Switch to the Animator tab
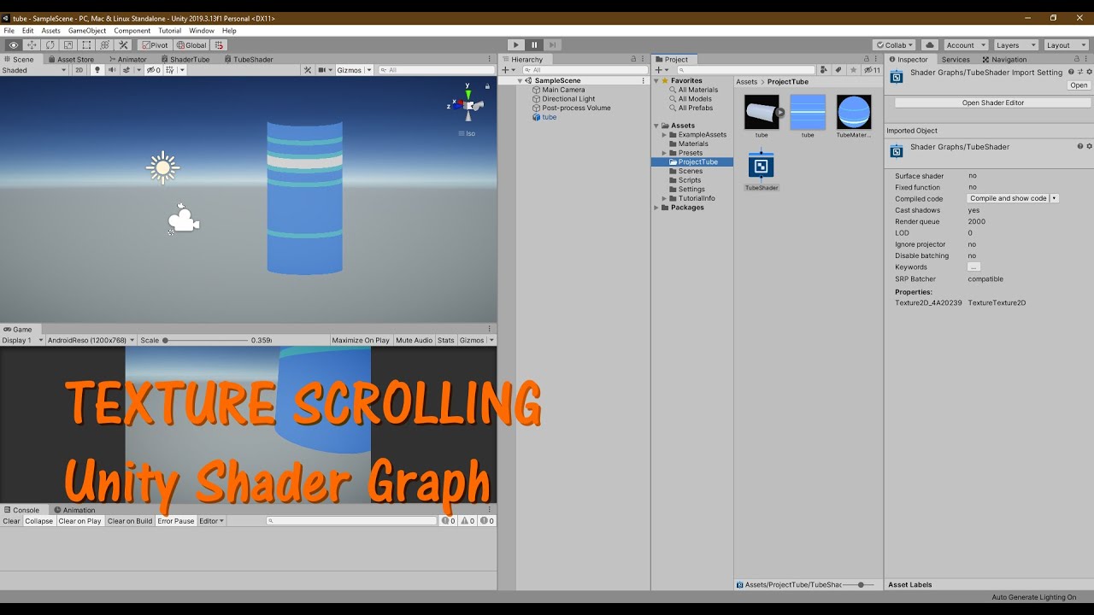 tap(127, 59)
